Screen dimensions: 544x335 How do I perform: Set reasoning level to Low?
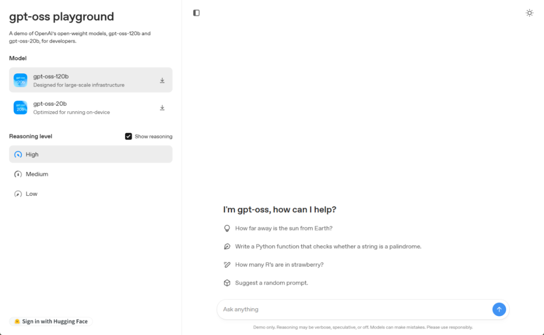click(x=91, y=194)
